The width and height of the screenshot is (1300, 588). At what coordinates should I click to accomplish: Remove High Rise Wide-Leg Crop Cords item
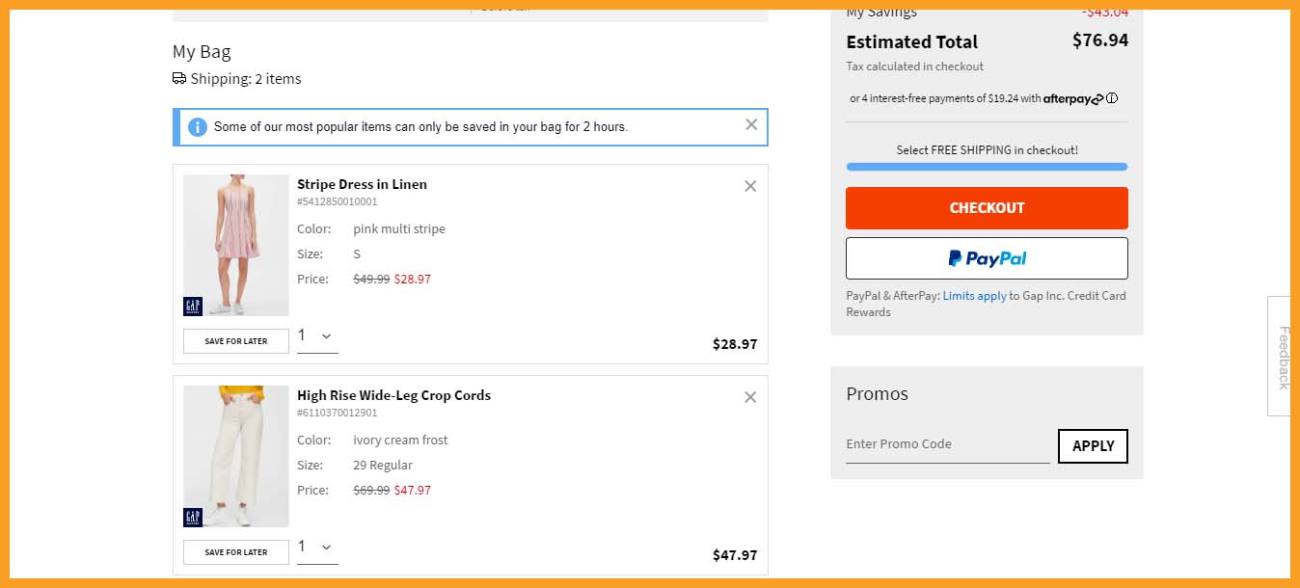pos(750,397)
